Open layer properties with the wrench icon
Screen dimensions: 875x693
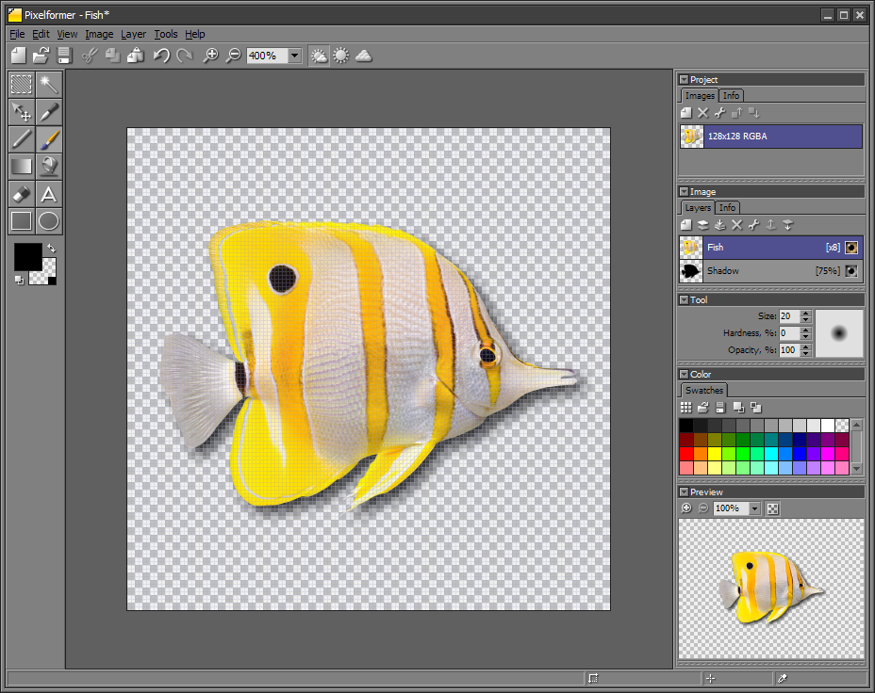coord(754,225)
